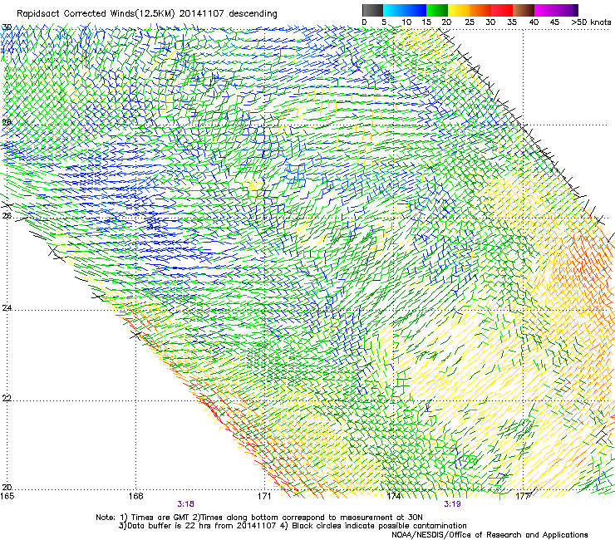Viewport: 615px width, 540px height.
Task: Click the brown 35-40 knots legend color
Action: coord(524,10)
